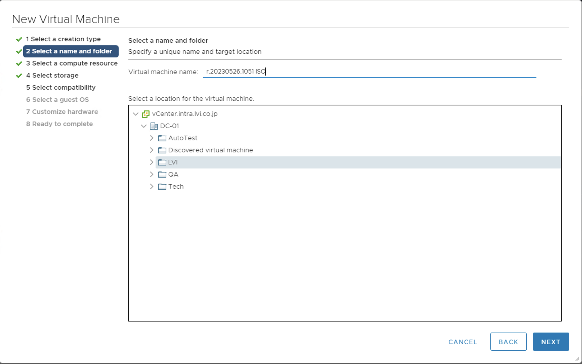Click the Tech folder icon
The height and width of the screenshot is (364, 582).
162,187
